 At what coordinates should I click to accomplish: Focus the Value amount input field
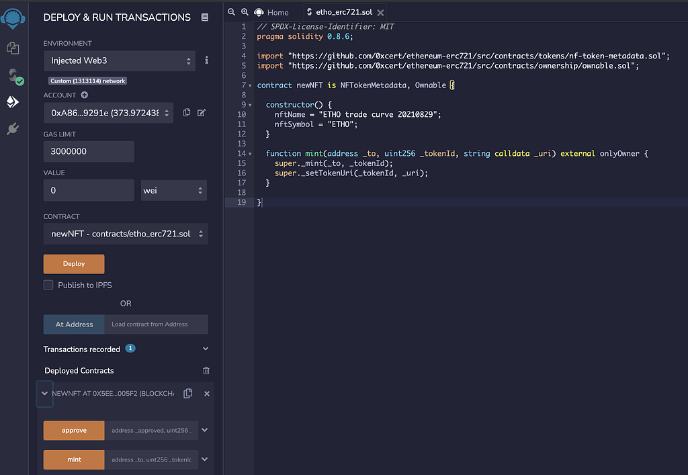click(89, 190)
